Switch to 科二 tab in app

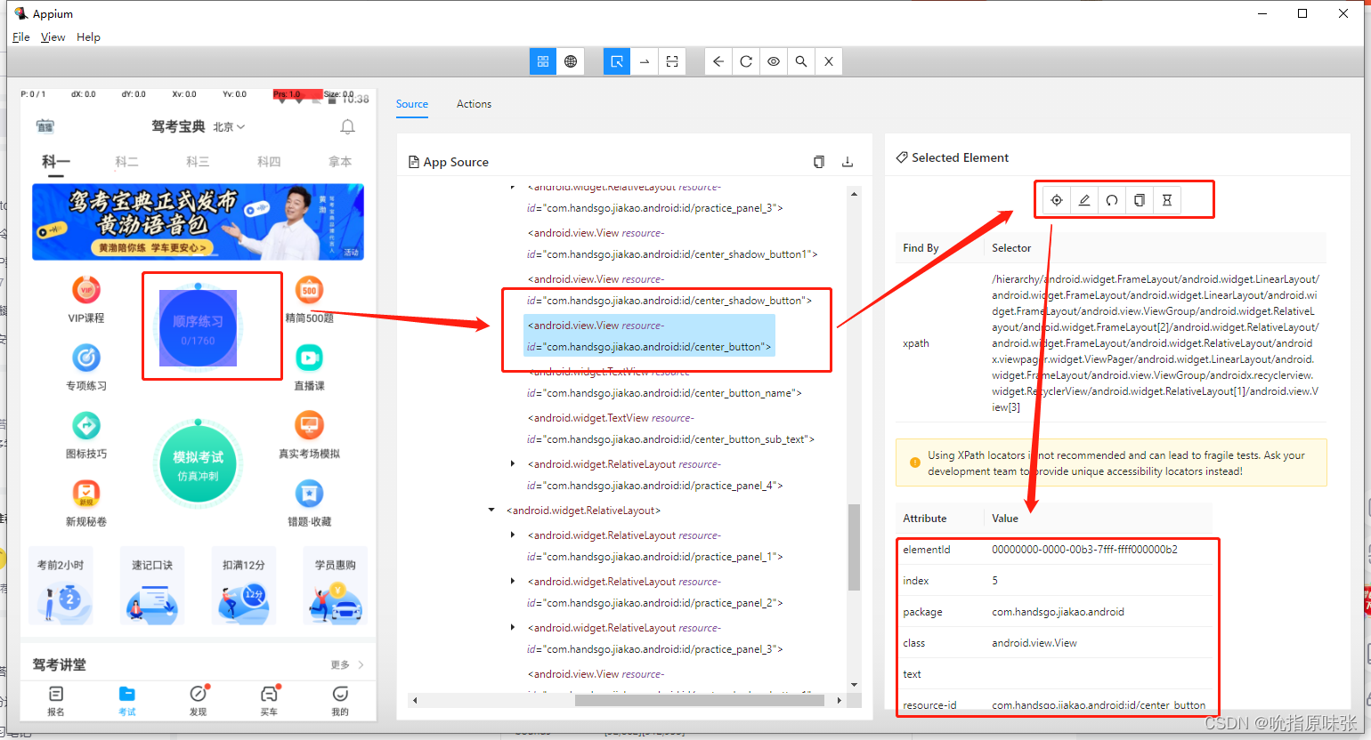(x=126, y=162)
